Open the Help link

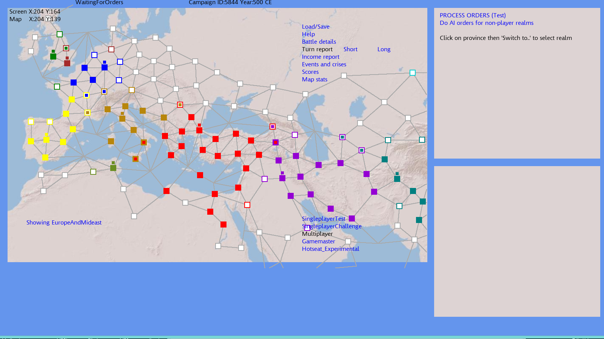click(x=308, y=34)
